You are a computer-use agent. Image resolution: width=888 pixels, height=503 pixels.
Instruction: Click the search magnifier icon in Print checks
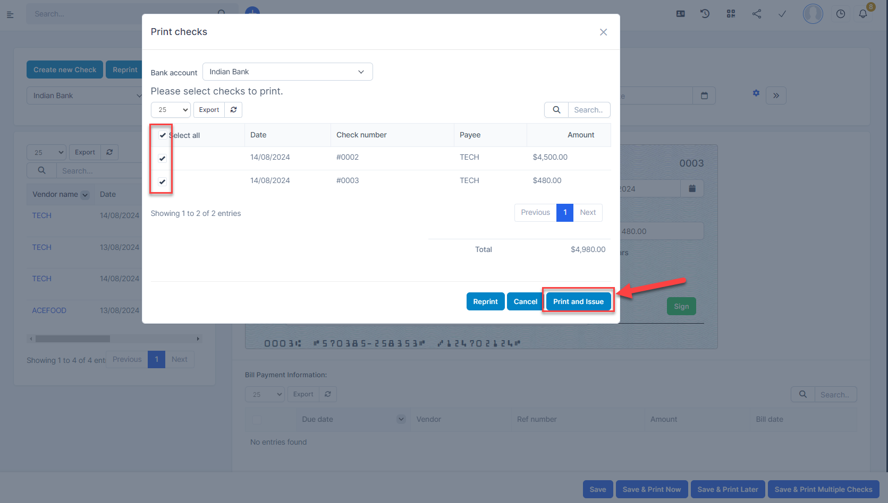556,110
